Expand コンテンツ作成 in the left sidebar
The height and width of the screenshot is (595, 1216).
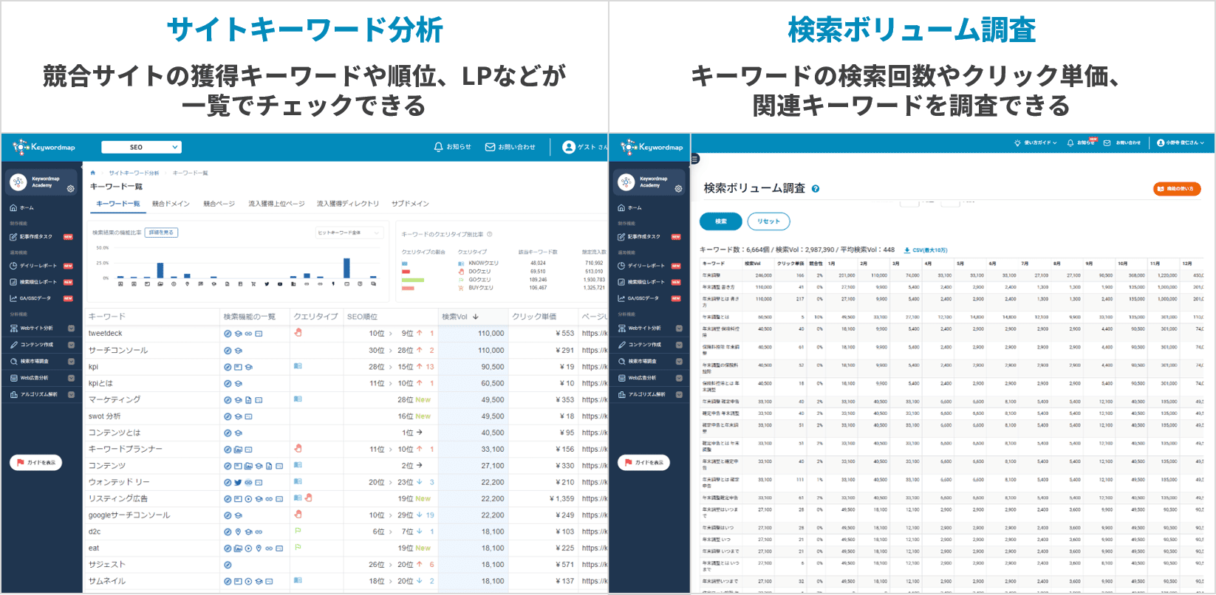(x=71, y=345)
